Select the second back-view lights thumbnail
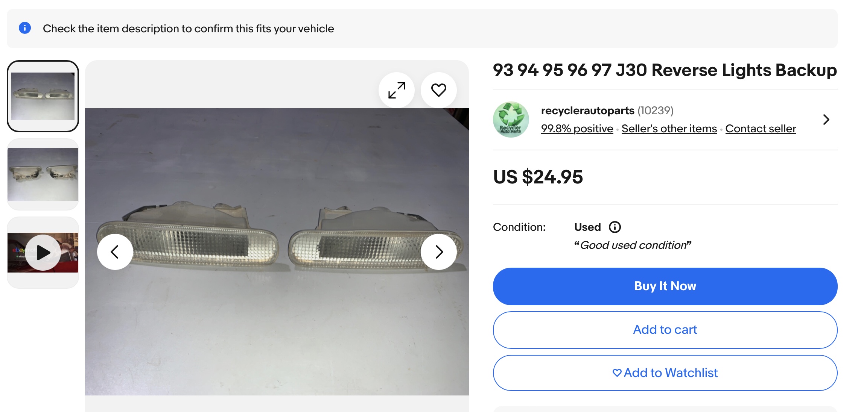 43,174
